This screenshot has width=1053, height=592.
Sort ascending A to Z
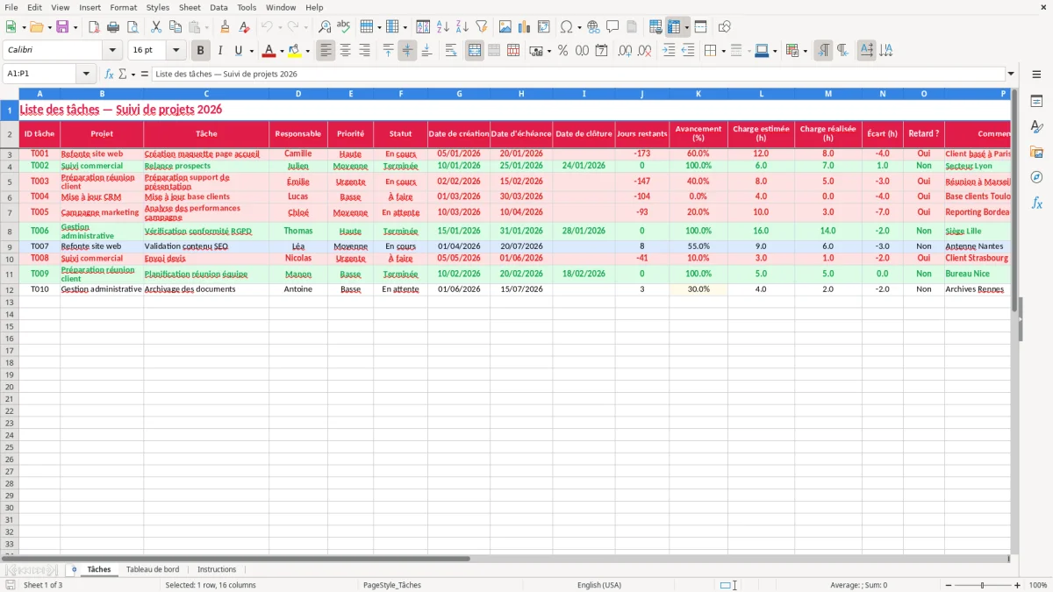click(443, 27)
